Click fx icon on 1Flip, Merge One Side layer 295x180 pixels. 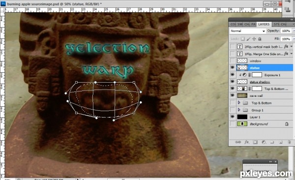(286, 54)
